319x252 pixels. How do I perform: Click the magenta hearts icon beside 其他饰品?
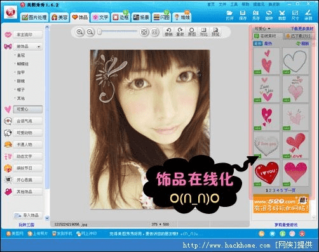coord(8,192)
